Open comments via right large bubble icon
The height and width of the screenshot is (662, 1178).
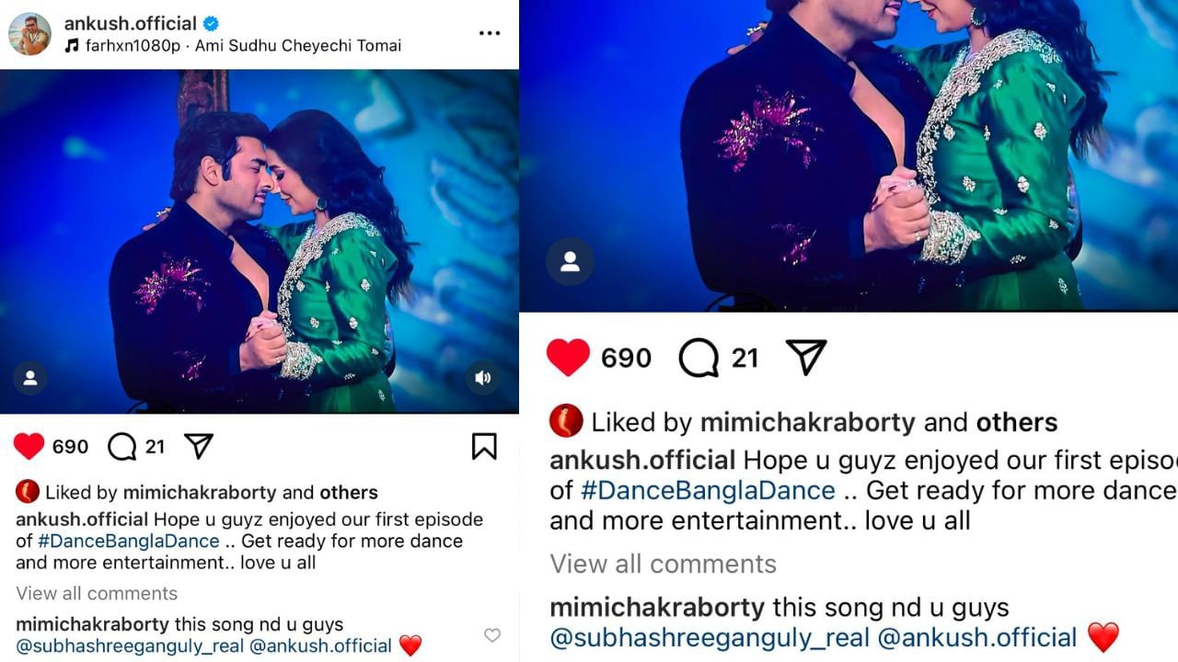click(699, 358)
